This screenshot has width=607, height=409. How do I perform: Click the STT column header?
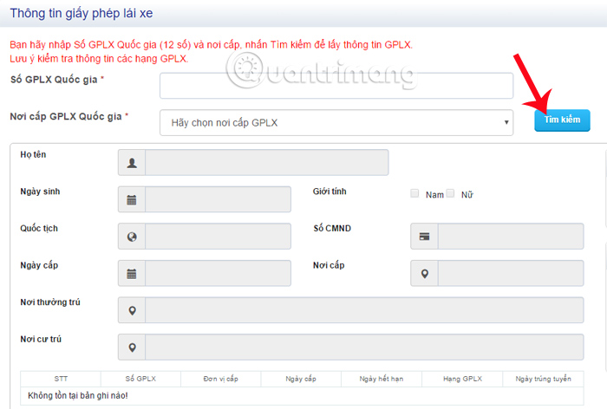coord(61,379)
